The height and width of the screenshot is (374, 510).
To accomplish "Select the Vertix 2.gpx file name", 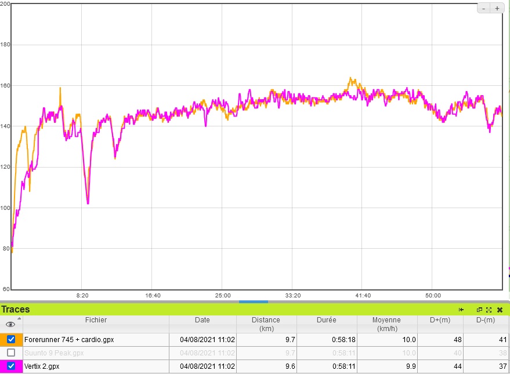I will pyautogui.click(x=42, y=366).
